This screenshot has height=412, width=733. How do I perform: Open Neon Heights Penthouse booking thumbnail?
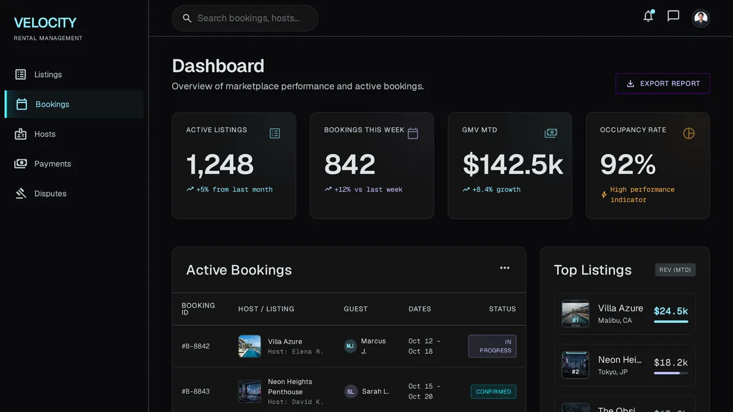coord(249,391)
